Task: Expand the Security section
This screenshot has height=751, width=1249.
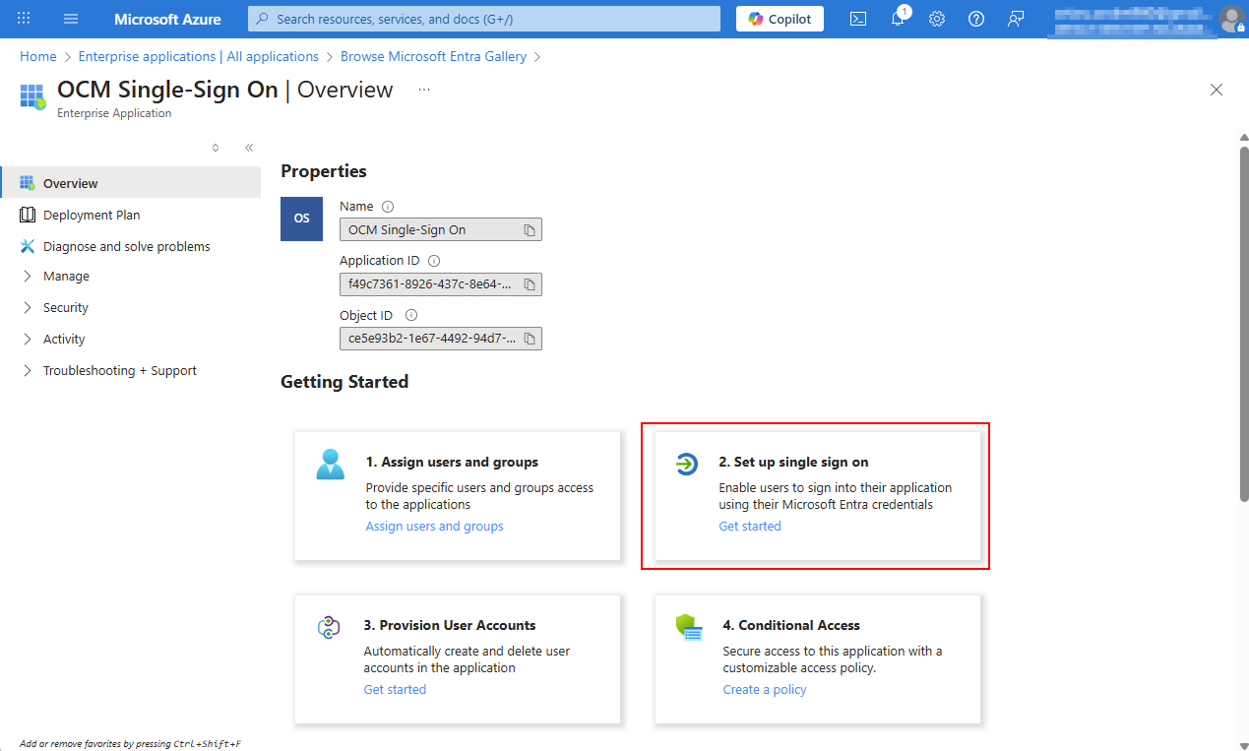Action: (x=27, y=308)
